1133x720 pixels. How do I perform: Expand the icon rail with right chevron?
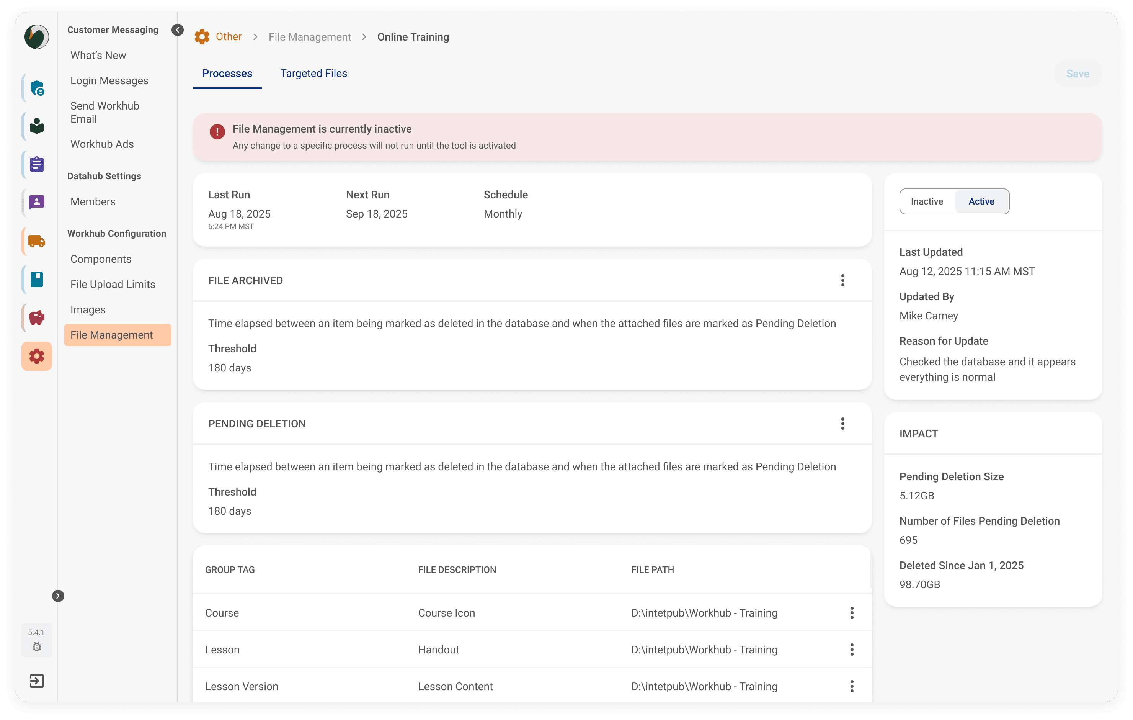point(58,596)
